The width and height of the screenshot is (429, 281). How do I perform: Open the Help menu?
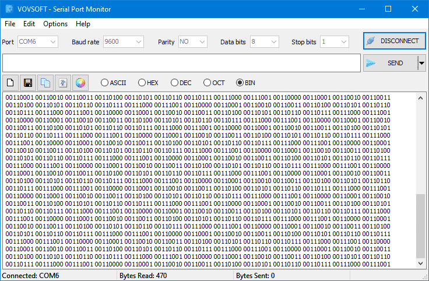83,24
